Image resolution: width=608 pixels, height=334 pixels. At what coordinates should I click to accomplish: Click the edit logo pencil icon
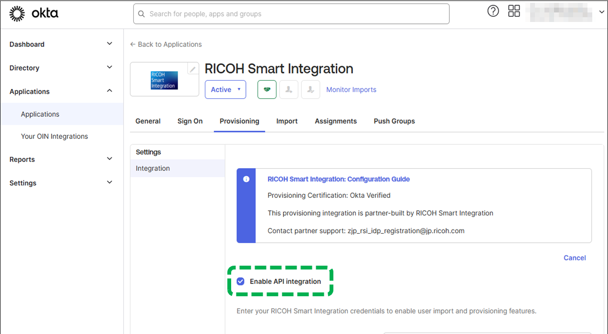[192, 69]
